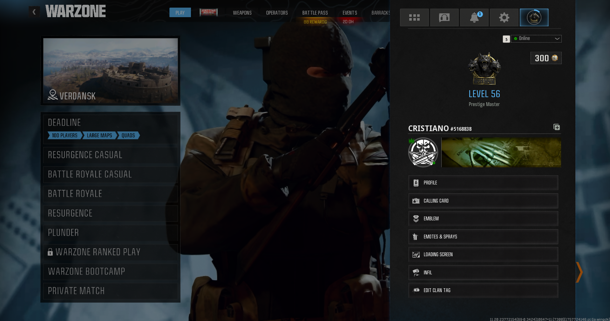Open the Calling Card option

[483, 201]
